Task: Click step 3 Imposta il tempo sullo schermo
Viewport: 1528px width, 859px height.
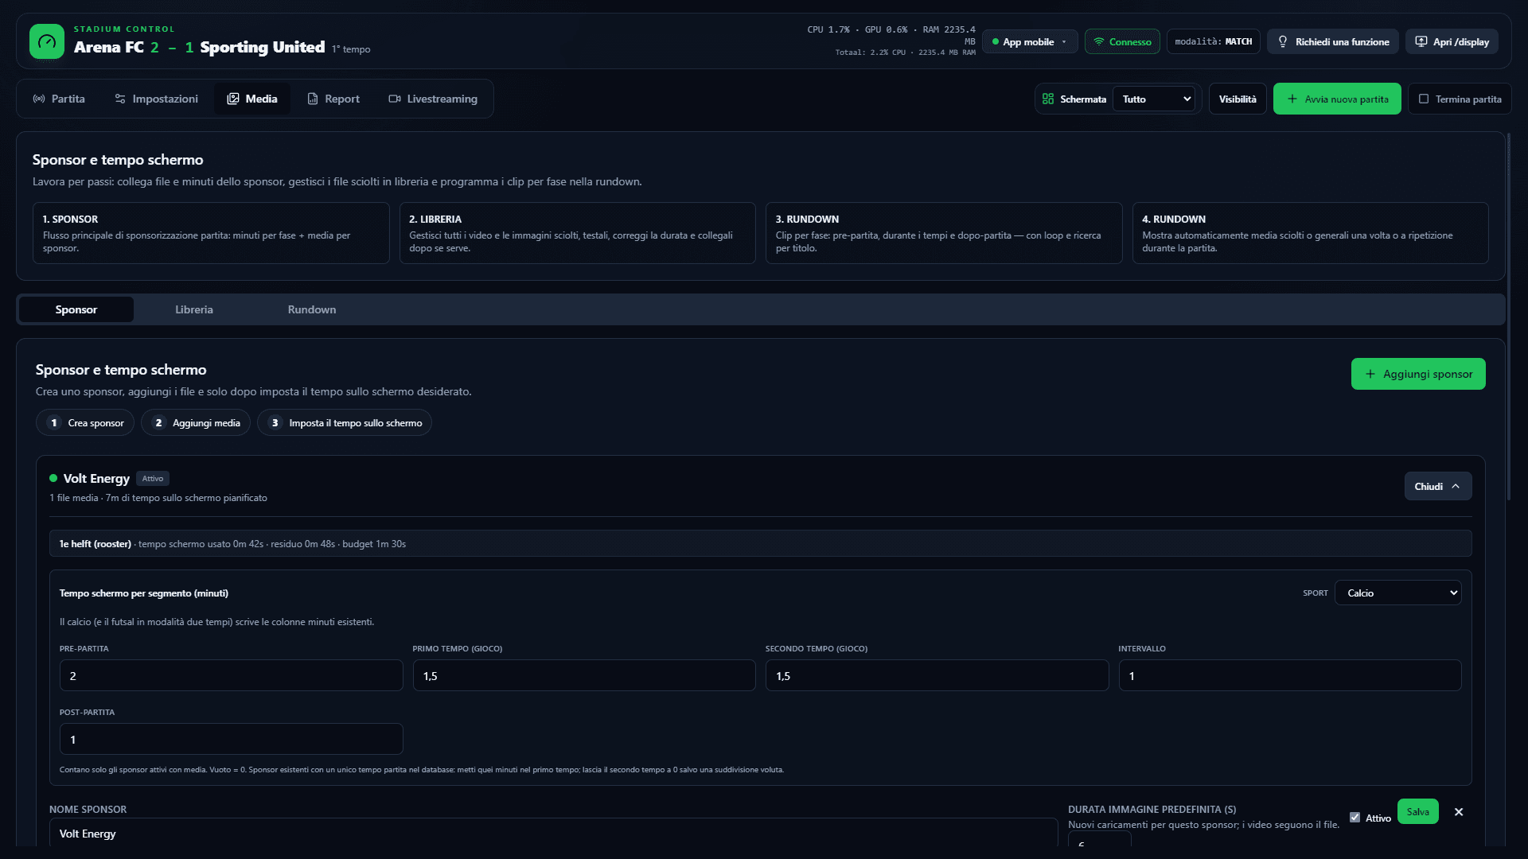Action: 345,422
